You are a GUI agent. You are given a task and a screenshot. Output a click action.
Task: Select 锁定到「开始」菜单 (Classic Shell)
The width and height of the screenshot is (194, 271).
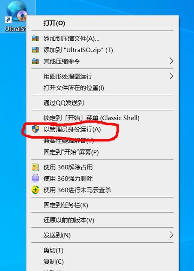[x=102, y=118]
